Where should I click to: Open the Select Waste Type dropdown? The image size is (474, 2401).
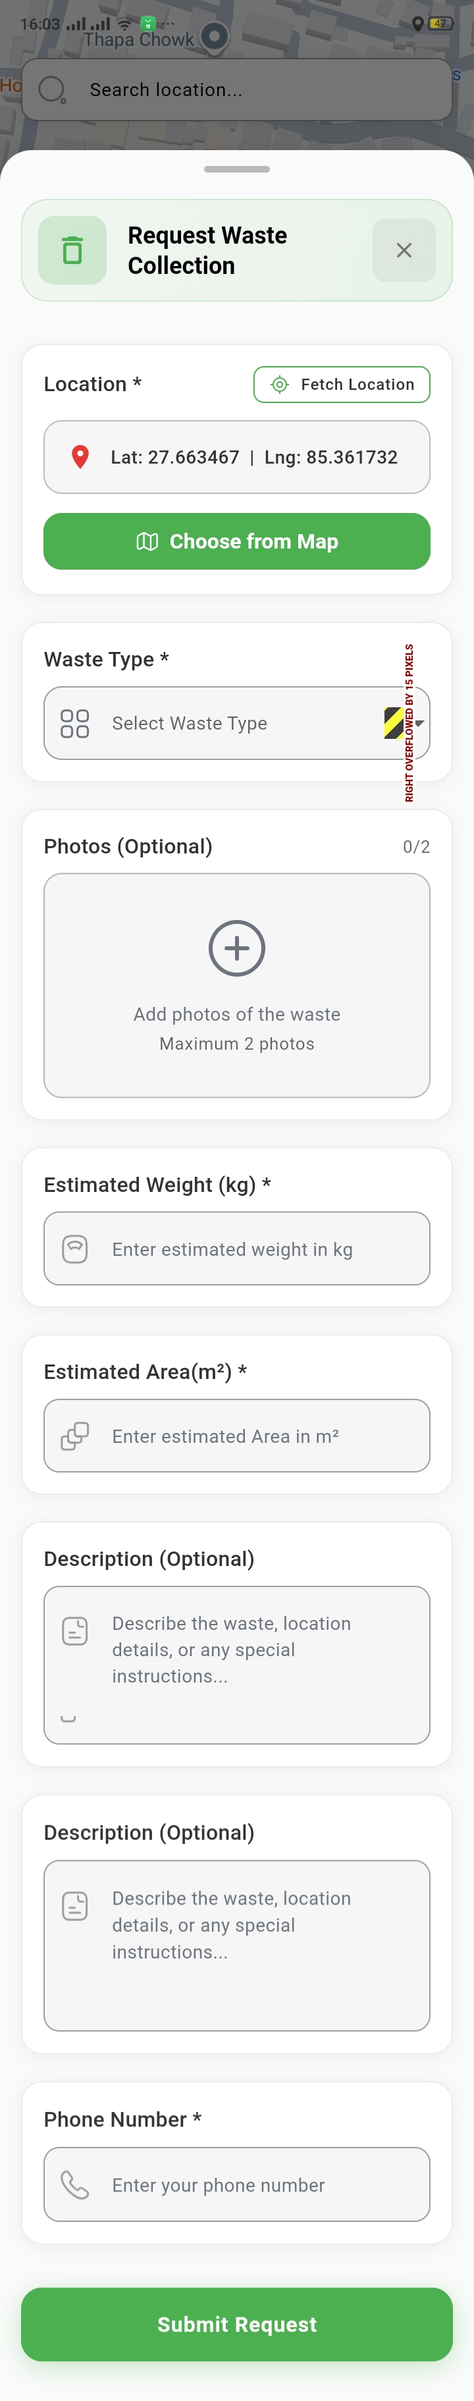pyautogui.click(x=236, y=723)
